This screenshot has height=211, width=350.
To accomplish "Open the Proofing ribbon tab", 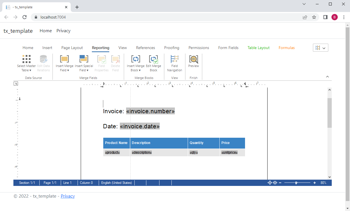I will coord(172,48).
